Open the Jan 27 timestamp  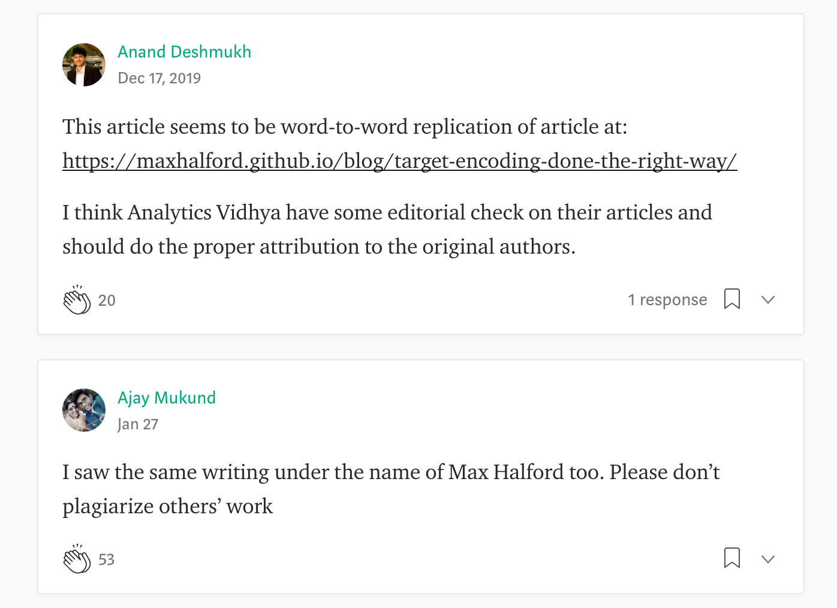138,424
